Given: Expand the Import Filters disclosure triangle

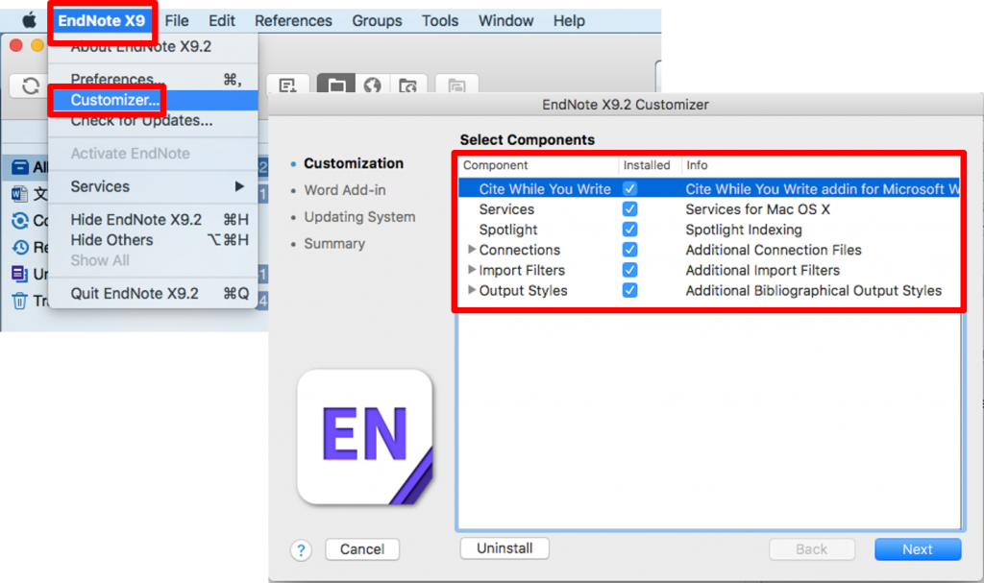Looking at the screenshot, I should 471,270.
